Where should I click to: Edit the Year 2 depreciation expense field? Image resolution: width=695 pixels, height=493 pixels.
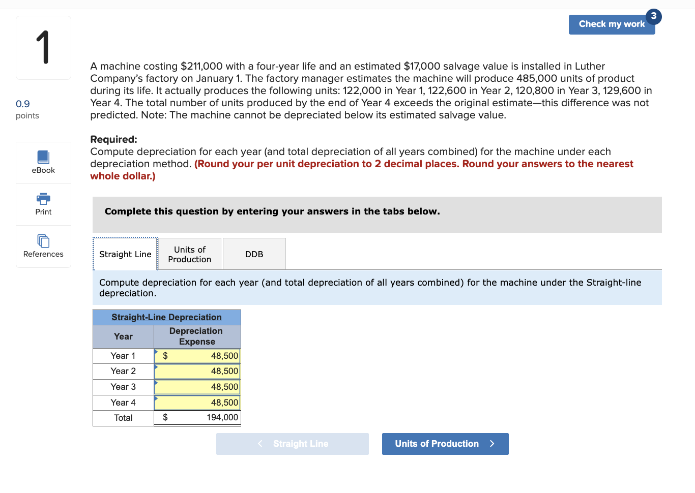coord(197,371)
